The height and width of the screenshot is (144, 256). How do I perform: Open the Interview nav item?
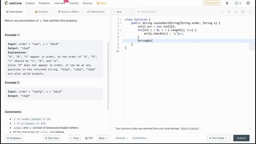[x=60, y=3]
